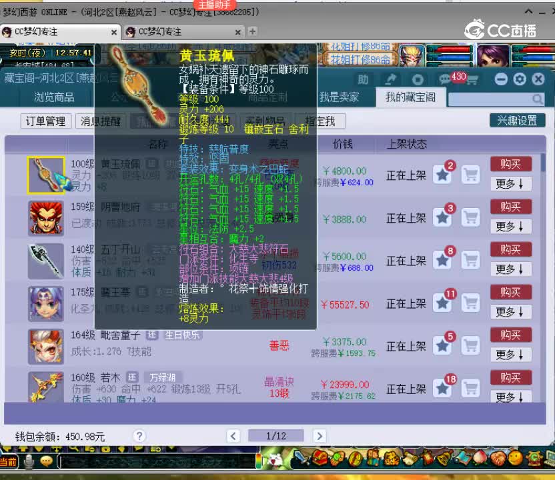Select the 毗舍童子 pet thumbnail
The height and width of the screenshot is (480, 555).
(x=46, y=346)
